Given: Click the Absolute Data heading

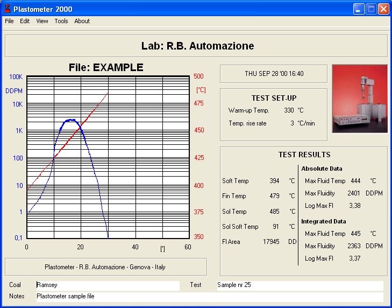Looking at the screenshot, I should (322, 169).
